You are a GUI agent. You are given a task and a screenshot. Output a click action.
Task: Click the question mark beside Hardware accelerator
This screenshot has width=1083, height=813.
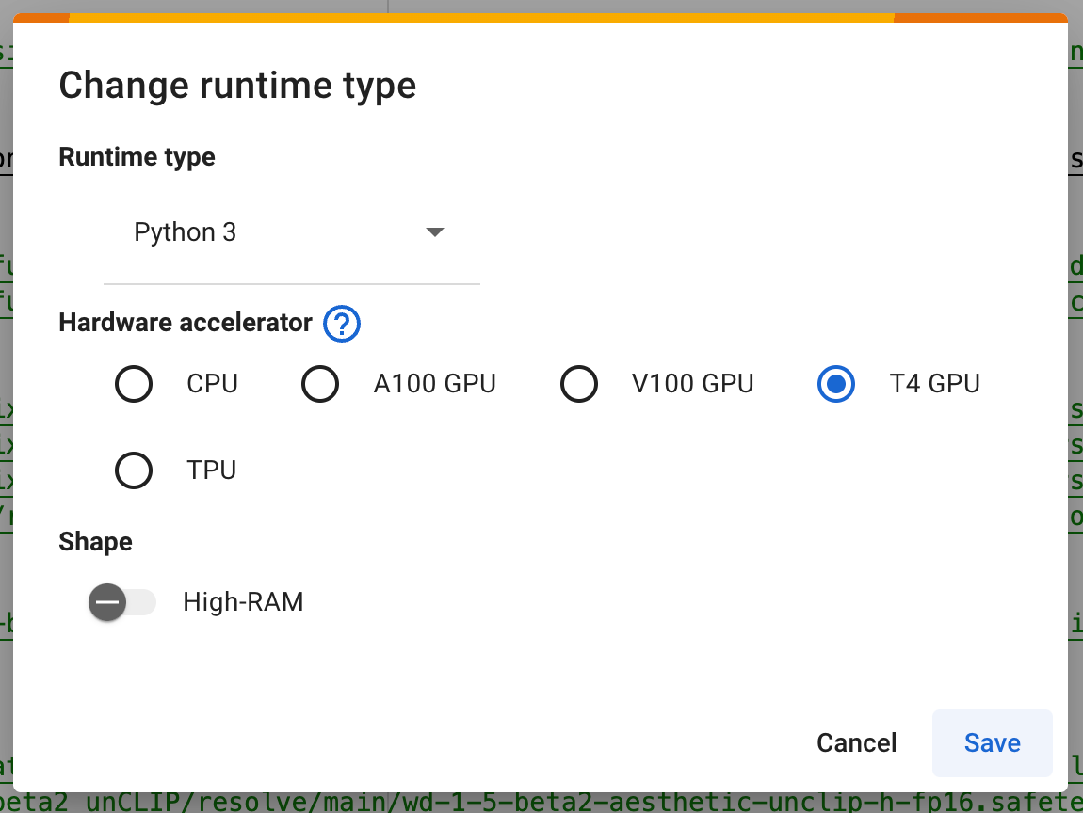pos(342,324)
